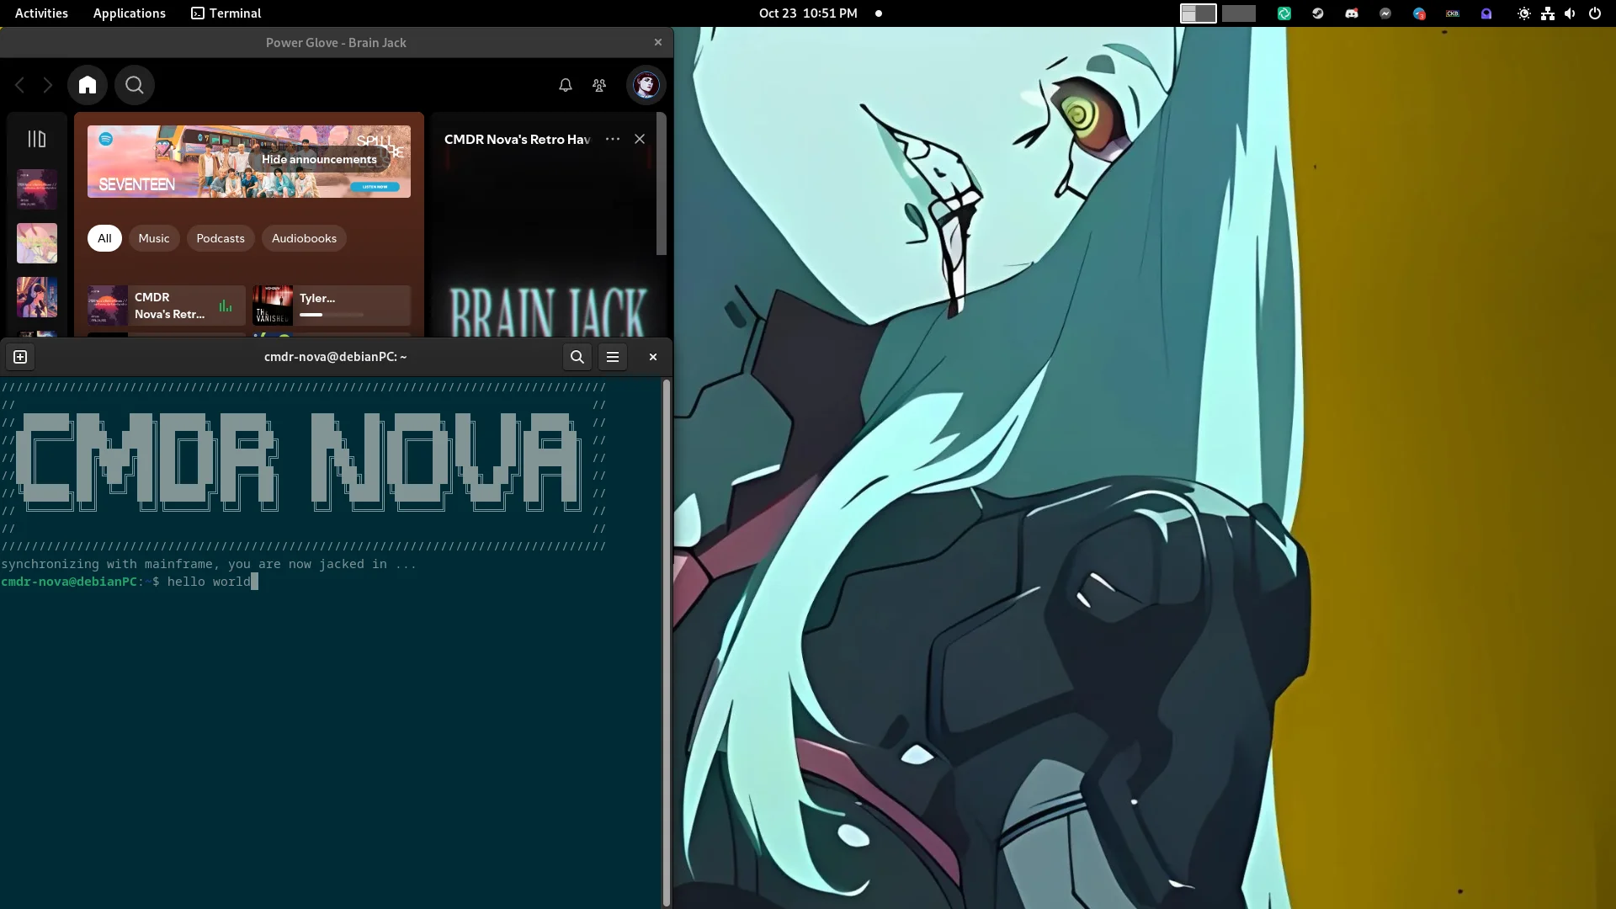This screenshot has height=909, width=1616.
Task: Open the Terminal app menu in top bar
Action: click(x=226, y=13)
